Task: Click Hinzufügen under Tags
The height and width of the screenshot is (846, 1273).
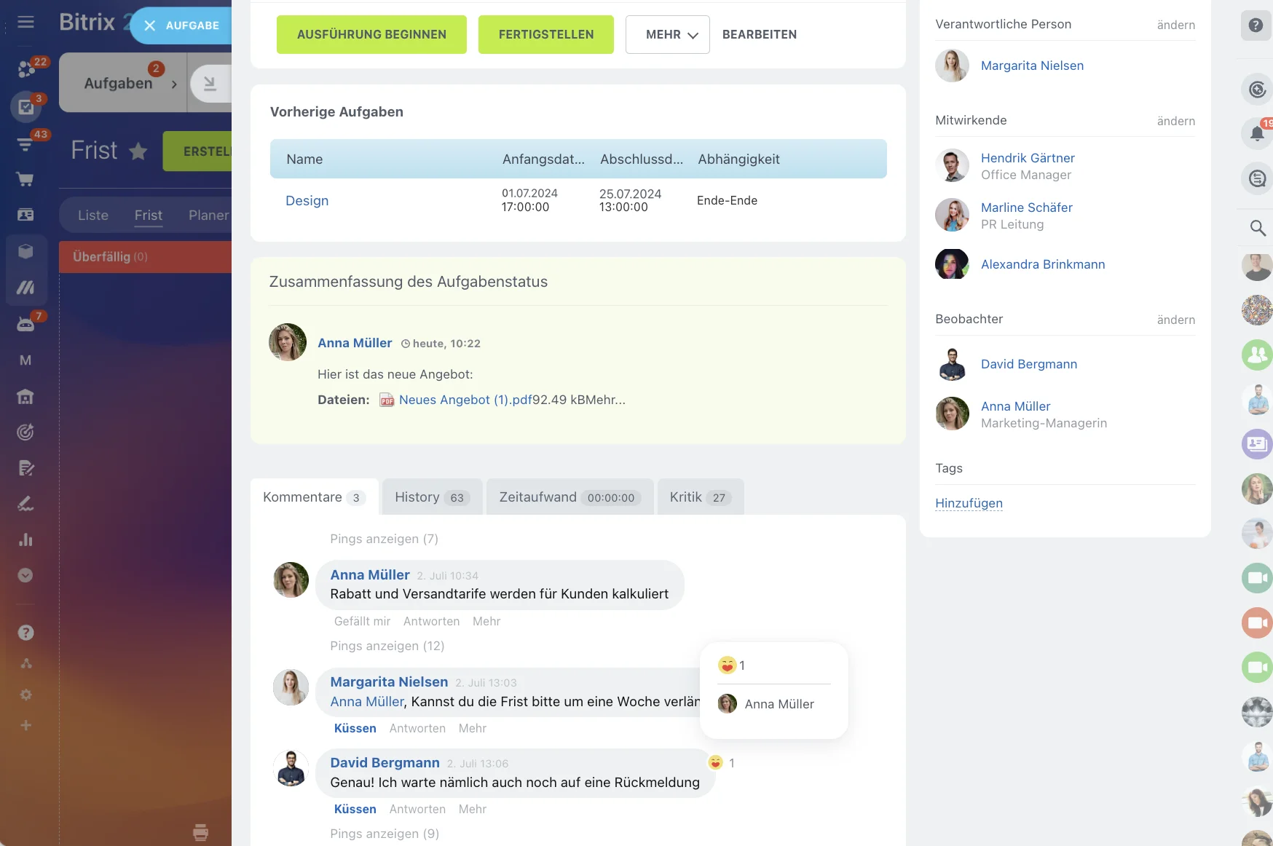Action: click(969, 503)
